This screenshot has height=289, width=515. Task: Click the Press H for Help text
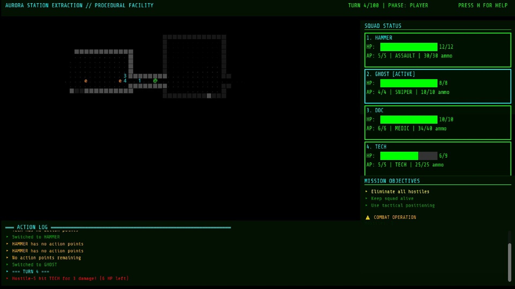coord(483,5)
